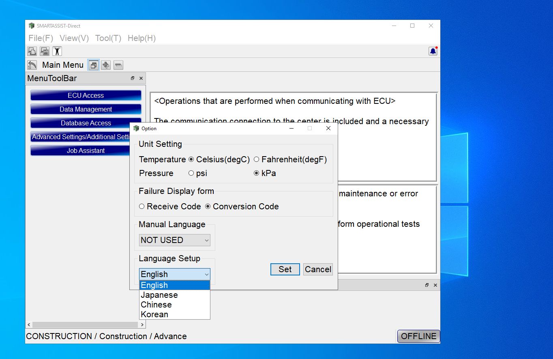The image size is (553, 359).
Task: Click the first overlapping pages toolbar icon
Action: click(x=32, y=51)
